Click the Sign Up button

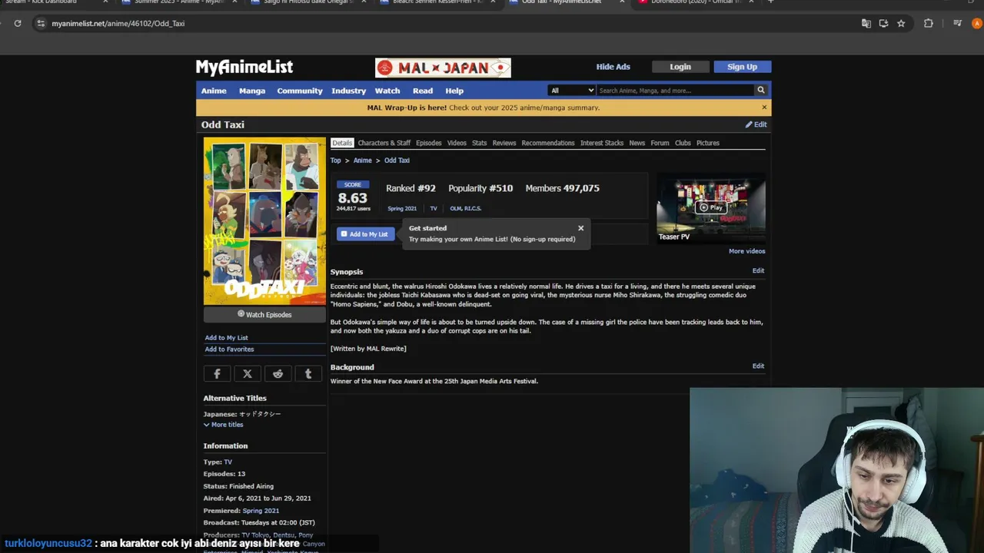[x=742, y=67]
